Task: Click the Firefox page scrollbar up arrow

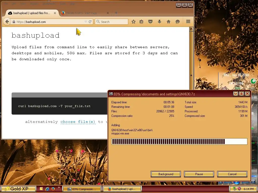Action: [191, 29]
